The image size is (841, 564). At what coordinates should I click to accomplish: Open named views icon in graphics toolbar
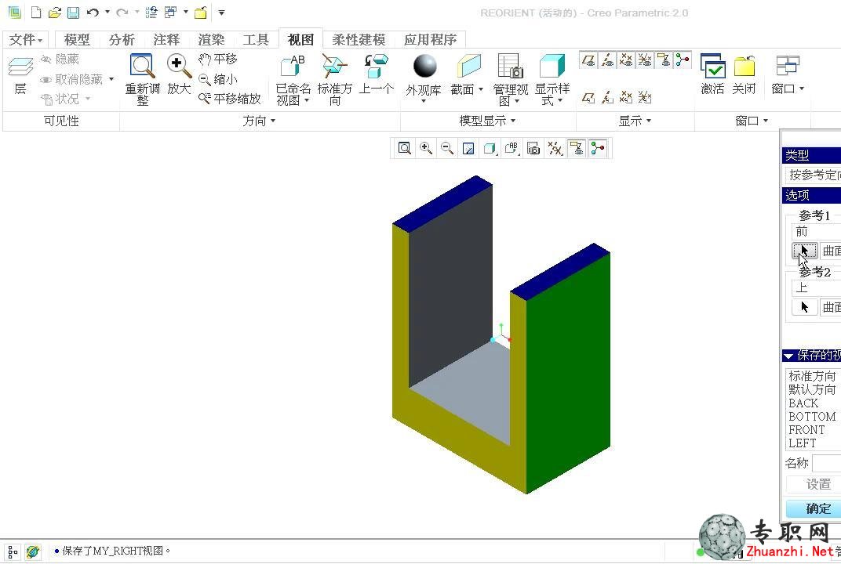(x=512, y=148)
